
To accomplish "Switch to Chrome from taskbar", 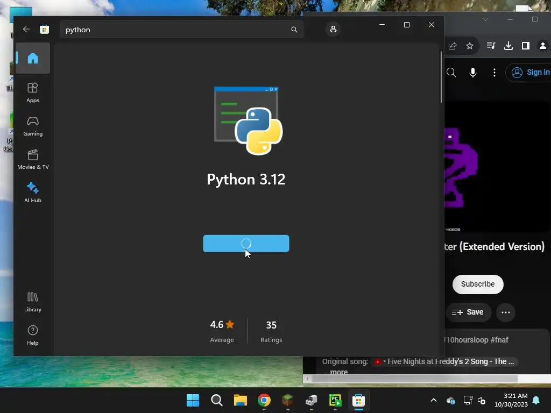I will 264,400.
